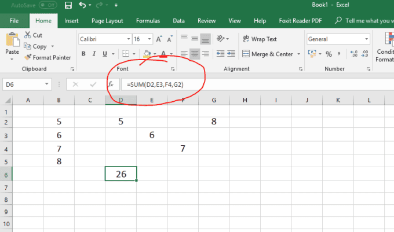This screenshot has width=394, height=232.
Task: Open the Number dialog launcher
Action: 368,69
